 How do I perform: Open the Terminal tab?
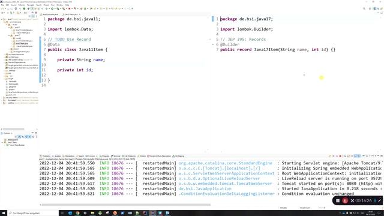click(x=116, y=156)
